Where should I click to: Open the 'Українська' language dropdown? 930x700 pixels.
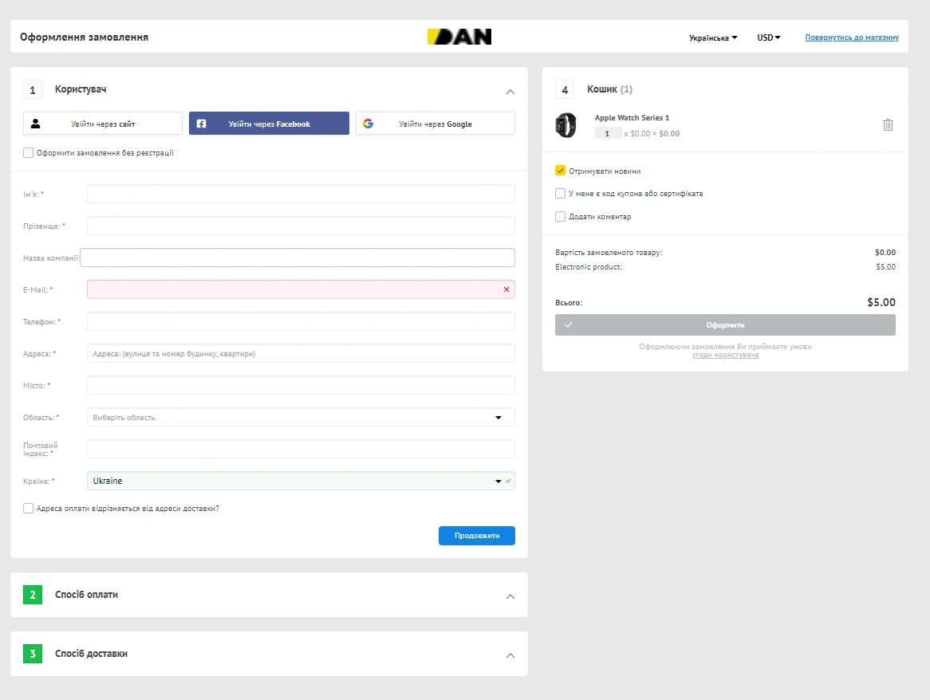click(712, 37)
